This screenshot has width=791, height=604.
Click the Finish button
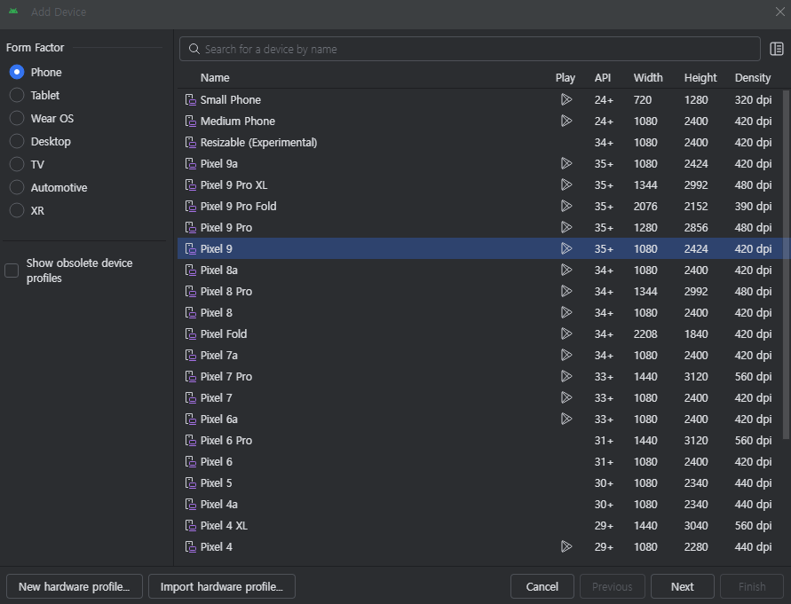pos(752,586)
